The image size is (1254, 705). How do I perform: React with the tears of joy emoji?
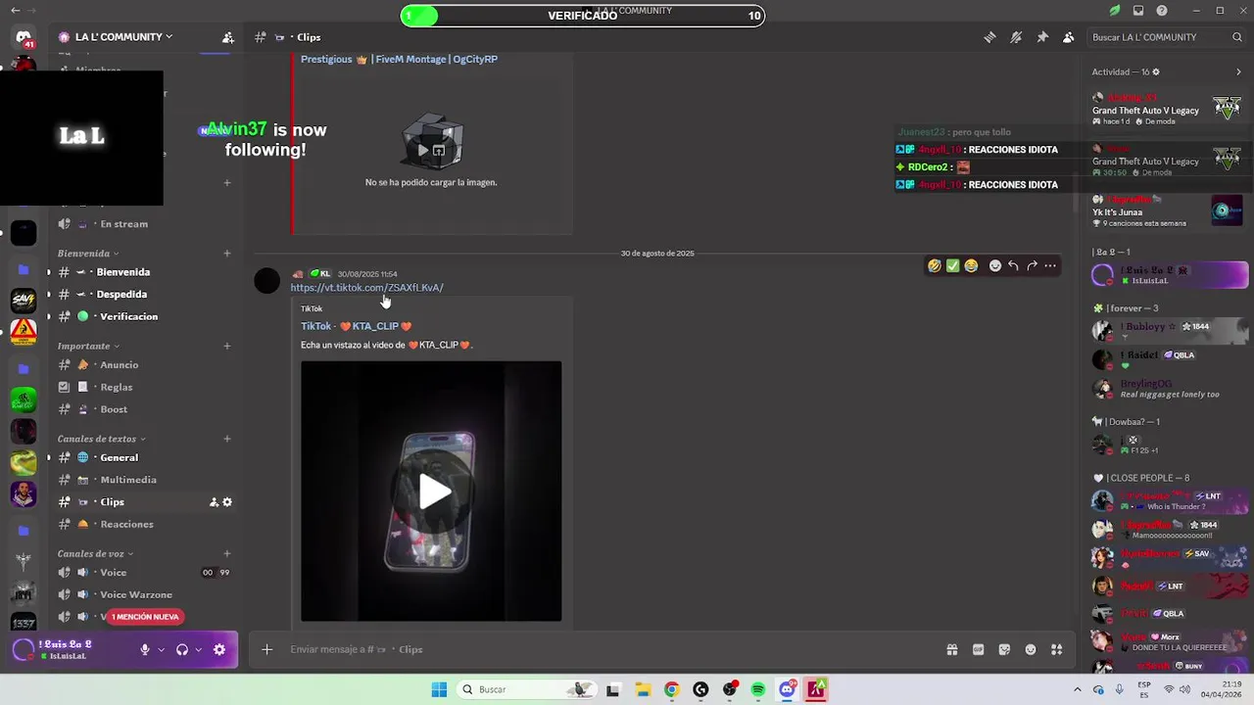(971, 265)
